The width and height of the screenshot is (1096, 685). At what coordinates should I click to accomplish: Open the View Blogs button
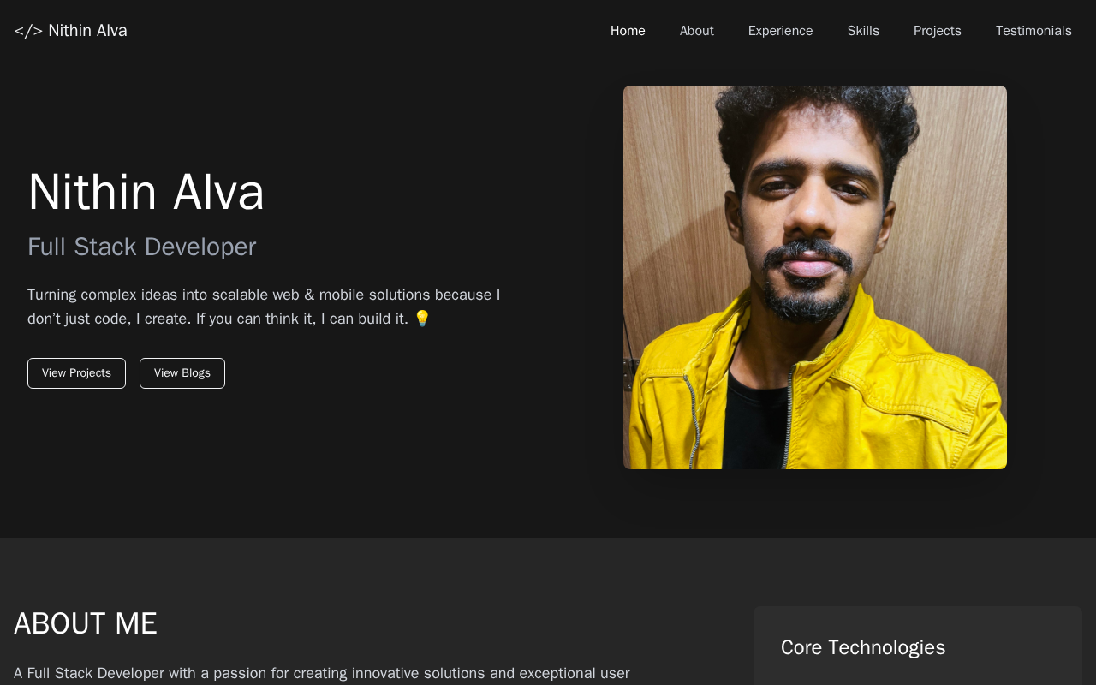click(x=182, y=373)
